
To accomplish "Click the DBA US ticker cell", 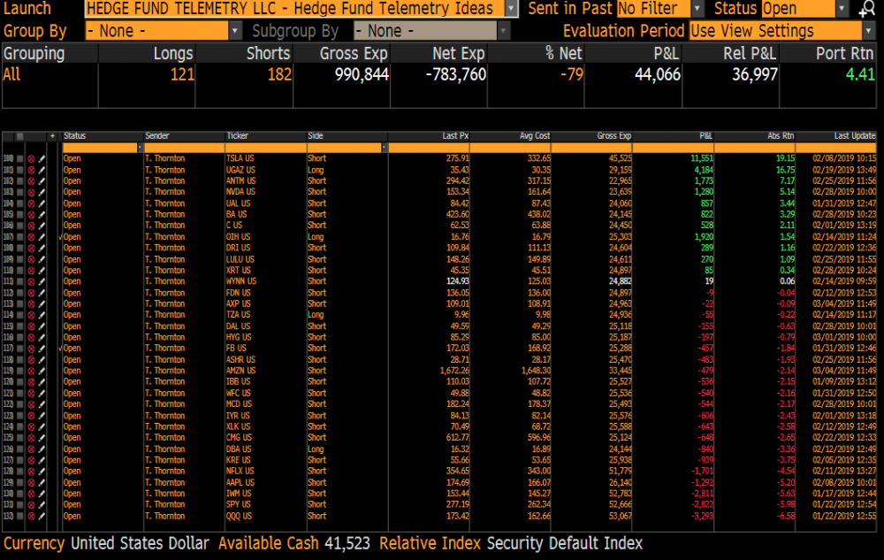I will 239,449.
